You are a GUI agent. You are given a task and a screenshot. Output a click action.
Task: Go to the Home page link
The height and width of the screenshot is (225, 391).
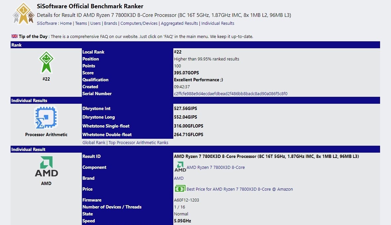click(x=66, y=23)
